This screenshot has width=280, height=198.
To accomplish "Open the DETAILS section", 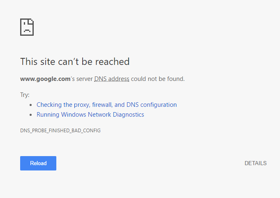I will click(x=255, y=163).
